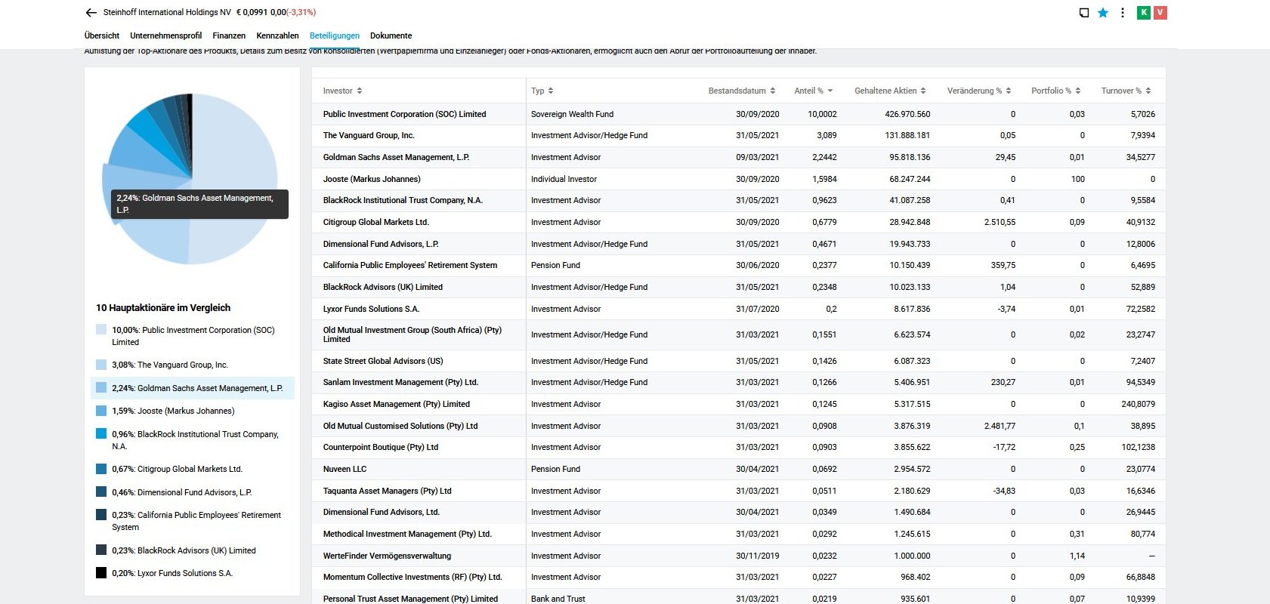Click Public Investment Corporation legend swatch

click(x=101, y=330)
